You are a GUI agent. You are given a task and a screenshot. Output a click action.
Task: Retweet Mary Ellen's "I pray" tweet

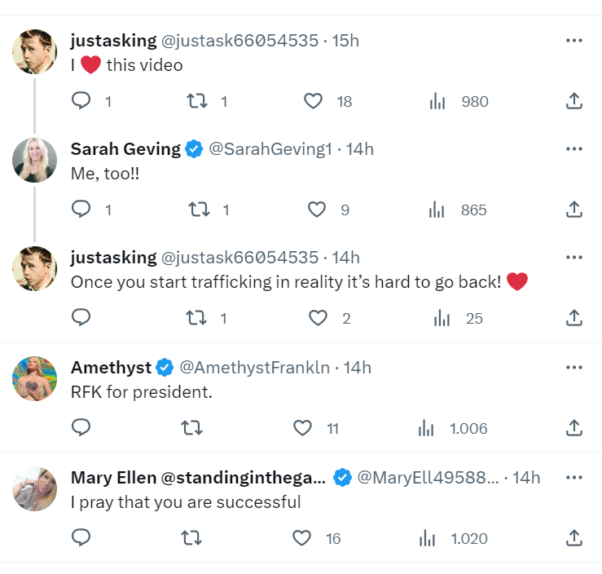coord(192,538)
